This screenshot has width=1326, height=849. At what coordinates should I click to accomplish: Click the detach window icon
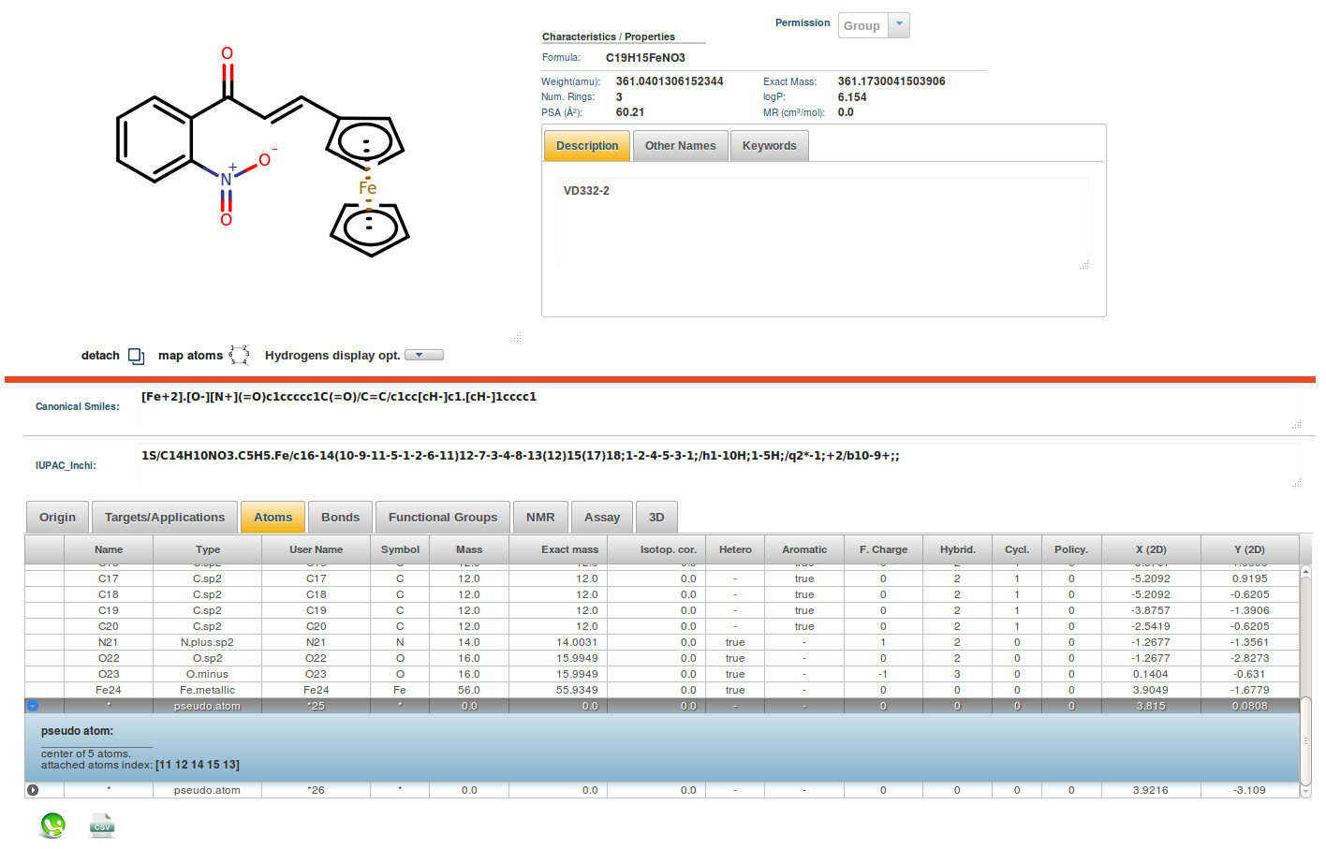(x=136, y=356)
